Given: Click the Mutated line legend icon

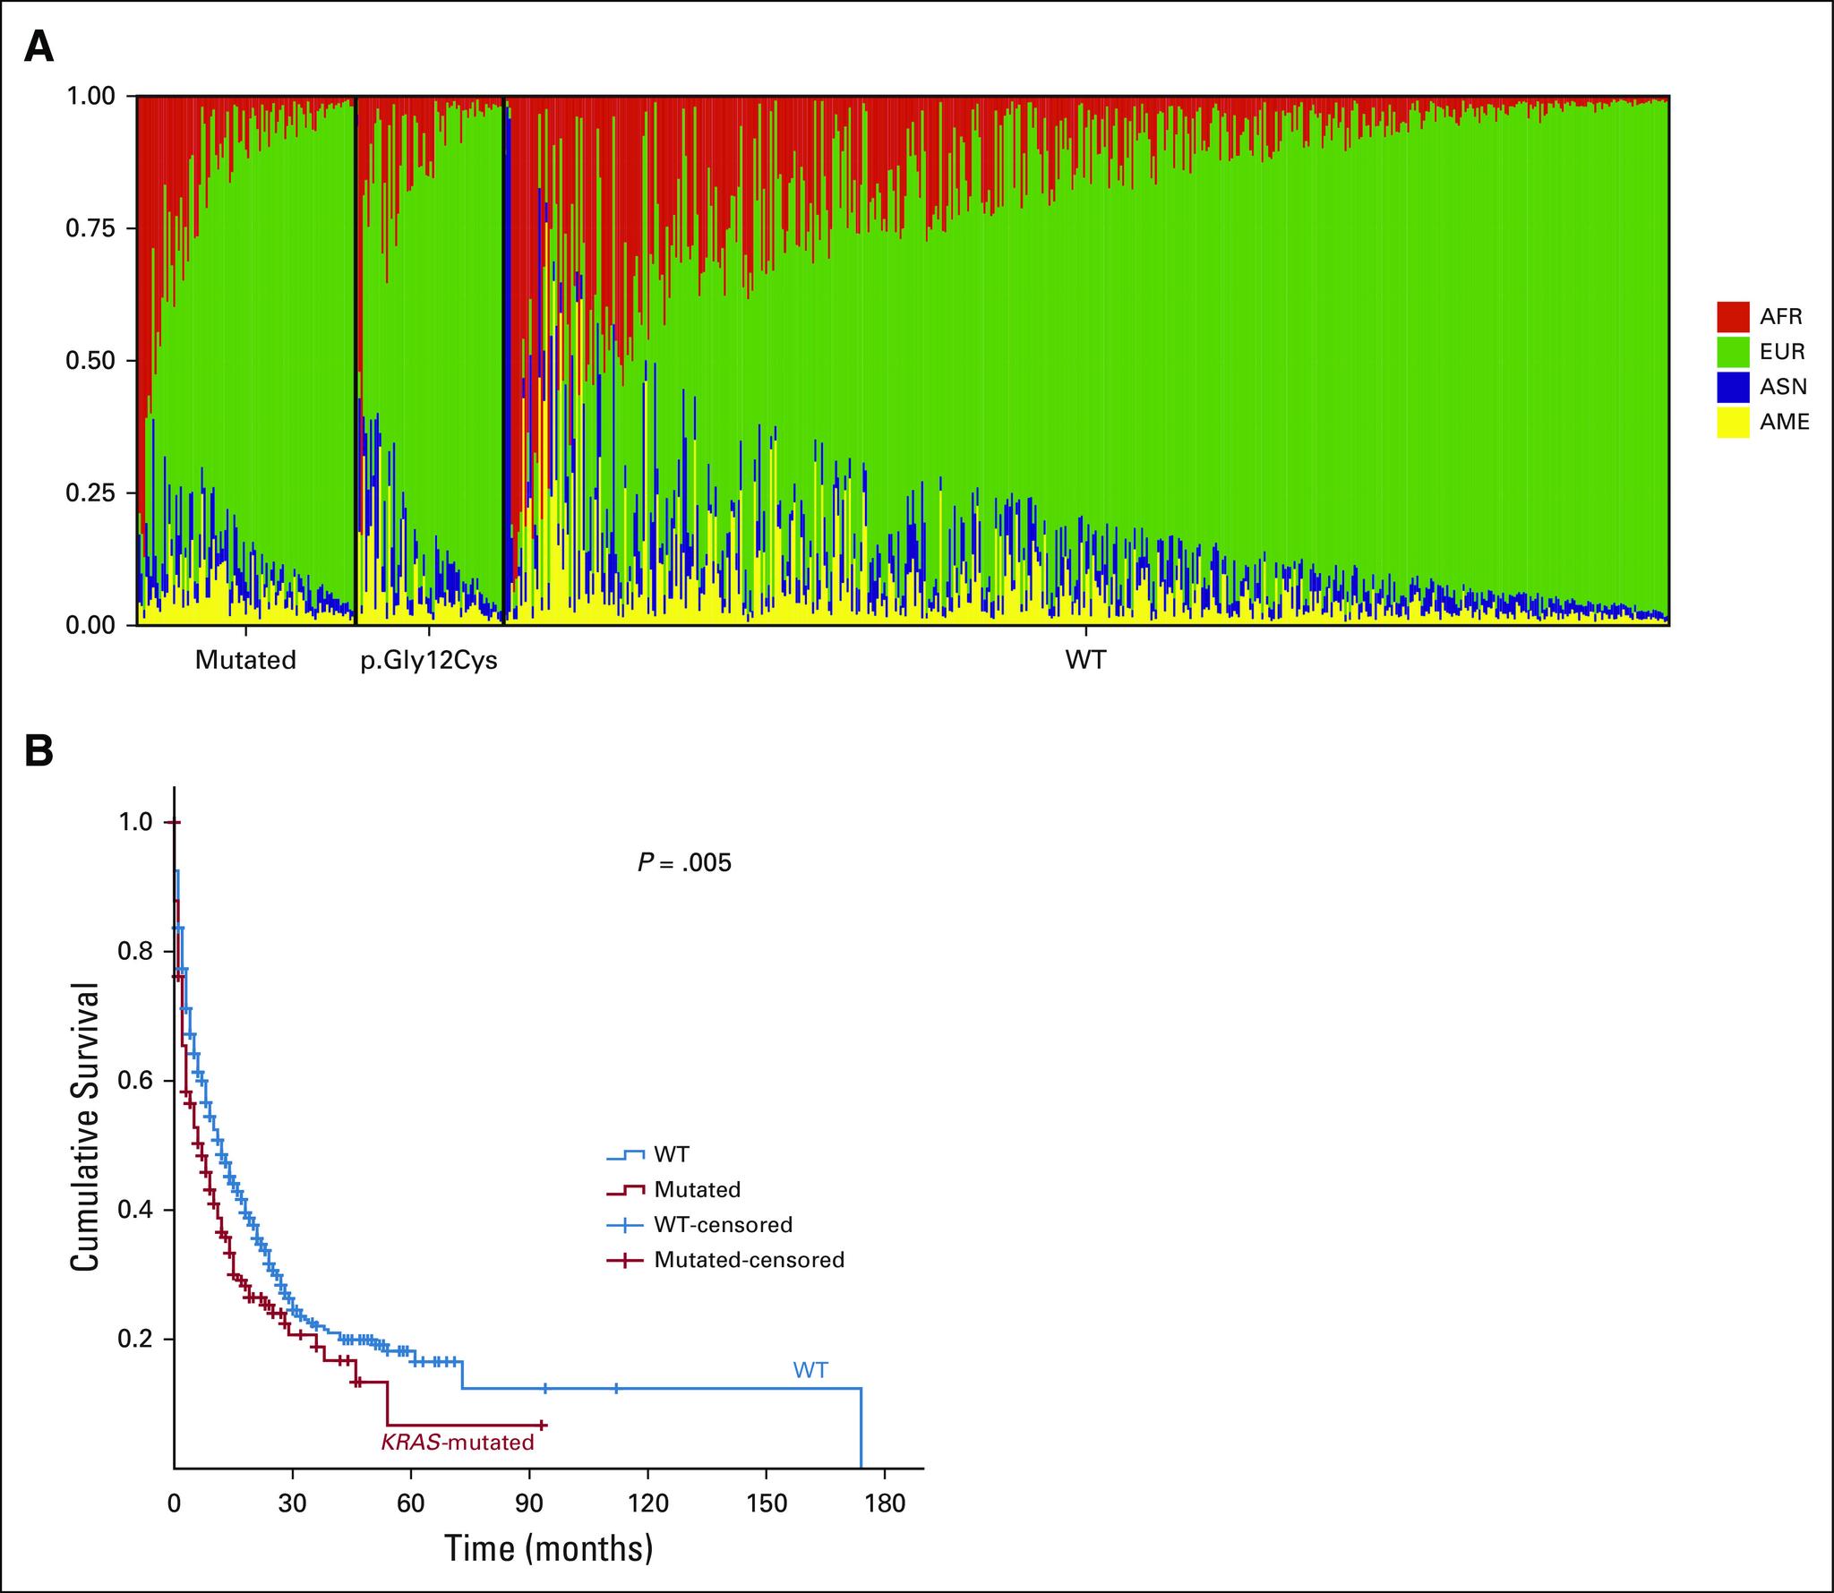Looking at the screenshot, I should (x=625, y=1189).
